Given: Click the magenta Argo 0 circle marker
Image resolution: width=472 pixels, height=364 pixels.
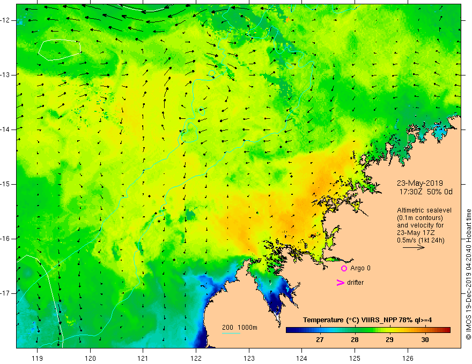Looking at the screenshot, I should (344, 268).
